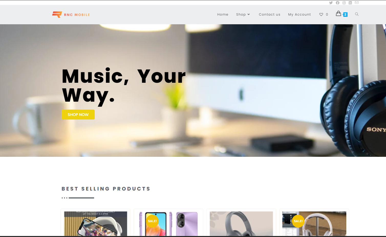Viewport: 386px width, 237px height.
Task: Open the shopping bag cart icon
Action: 338,14
